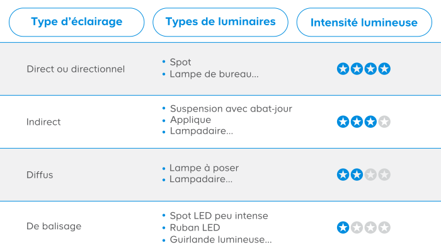
Task: Select the "Lampe à poser" list item
Action: point(204,168)
